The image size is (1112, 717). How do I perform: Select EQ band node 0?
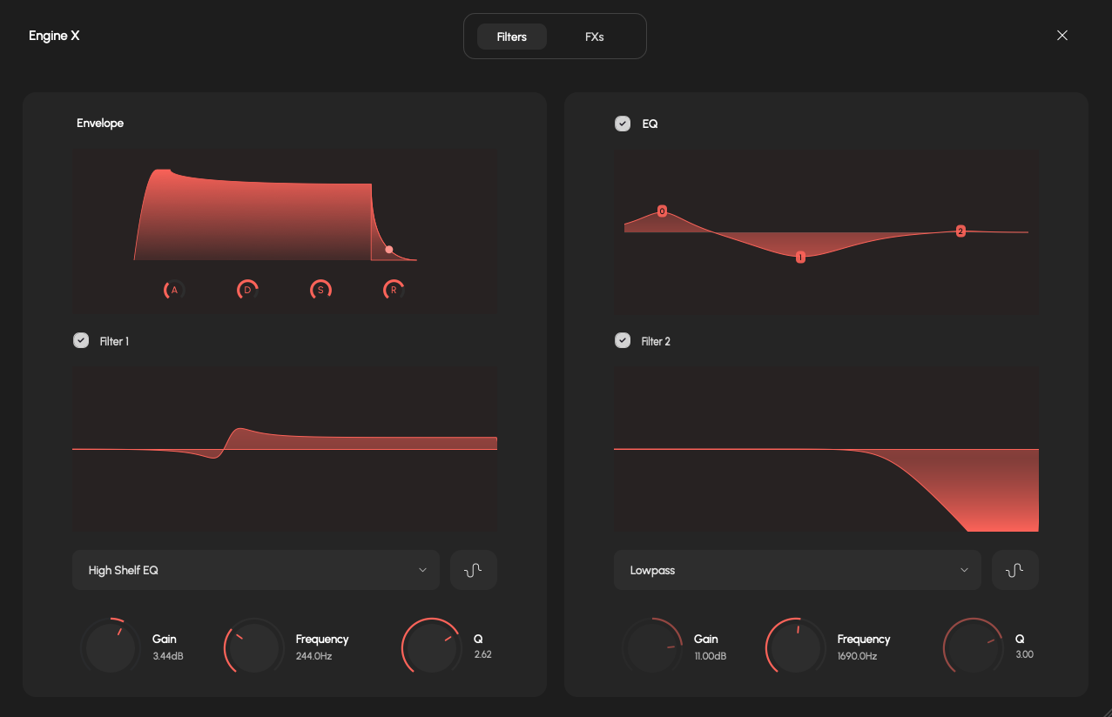coord(662,211)
